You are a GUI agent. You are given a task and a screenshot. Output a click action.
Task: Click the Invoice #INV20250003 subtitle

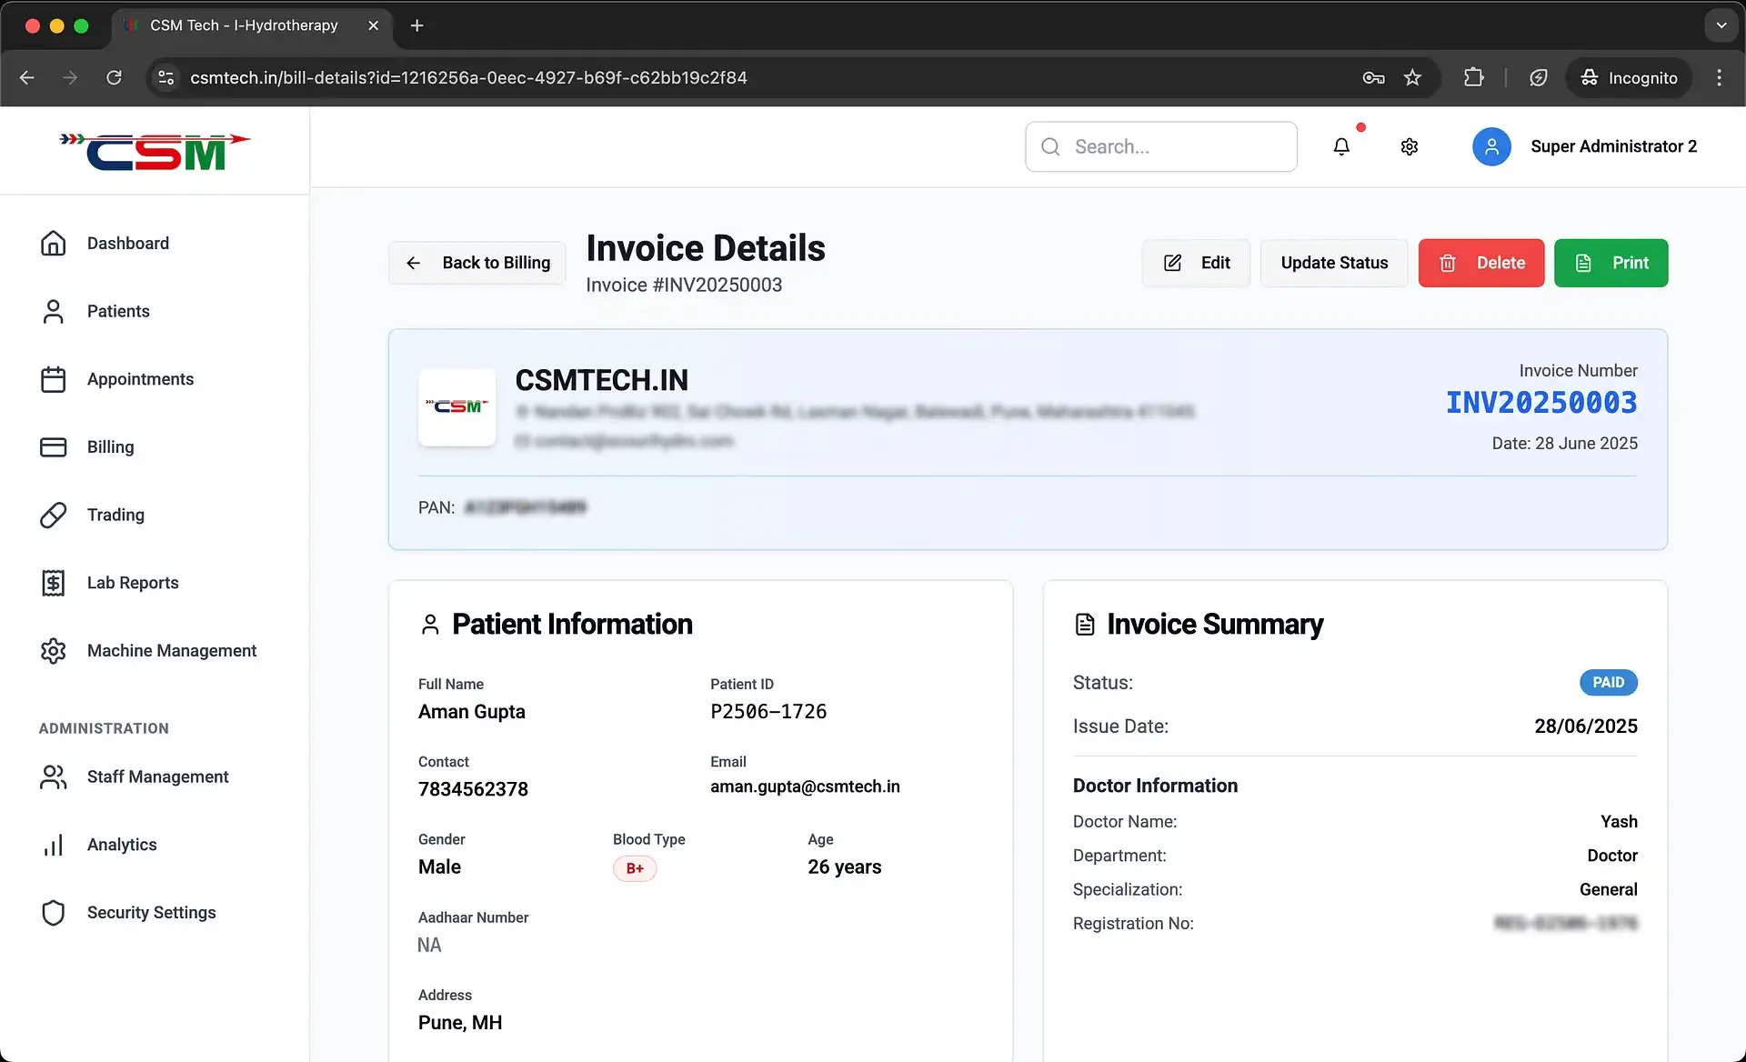tap(684, 285)
